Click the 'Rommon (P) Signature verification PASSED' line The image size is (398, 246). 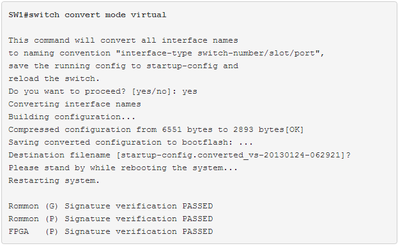[111, 219]
